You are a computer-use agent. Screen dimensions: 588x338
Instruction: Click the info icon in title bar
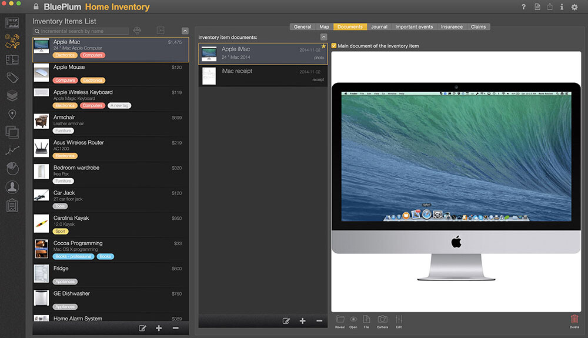562,6
